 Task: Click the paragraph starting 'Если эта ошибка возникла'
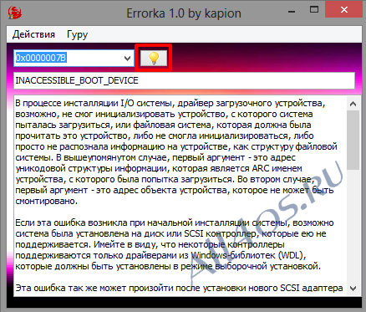coord(175,244)
